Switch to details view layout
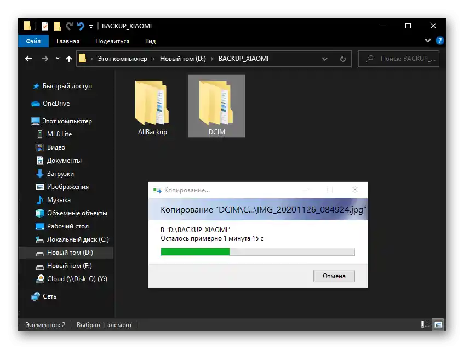Viewport: 464px width, 349px height. click(x=426, y=324)
